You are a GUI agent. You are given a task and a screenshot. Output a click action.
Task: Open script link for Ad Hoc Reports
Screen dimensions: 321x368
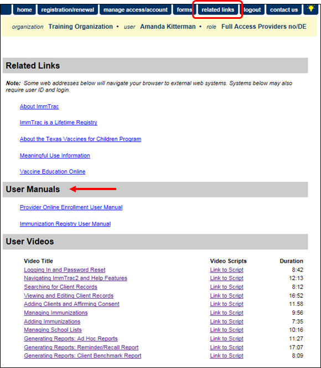[226, 339]
